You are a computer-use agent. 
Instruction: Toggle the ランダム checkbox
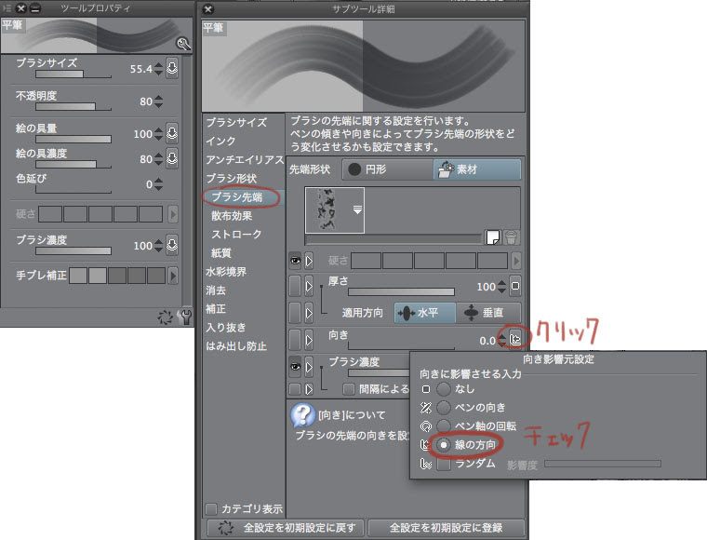tap(444, 464)
